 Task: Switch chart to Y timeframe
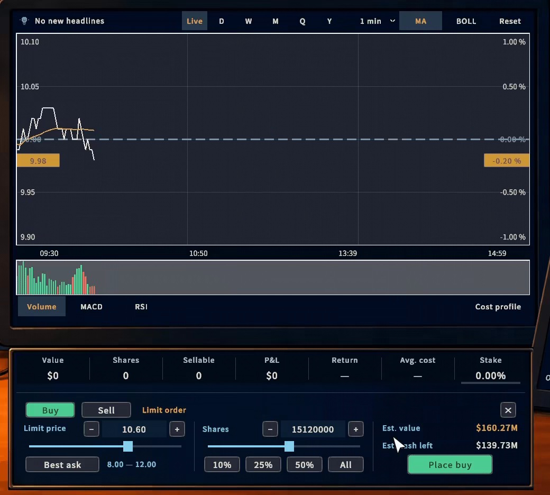click(x=329, y=21)
